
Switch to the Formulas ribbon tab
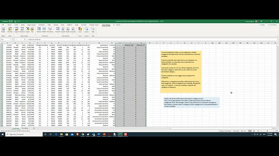coord(41,25)
